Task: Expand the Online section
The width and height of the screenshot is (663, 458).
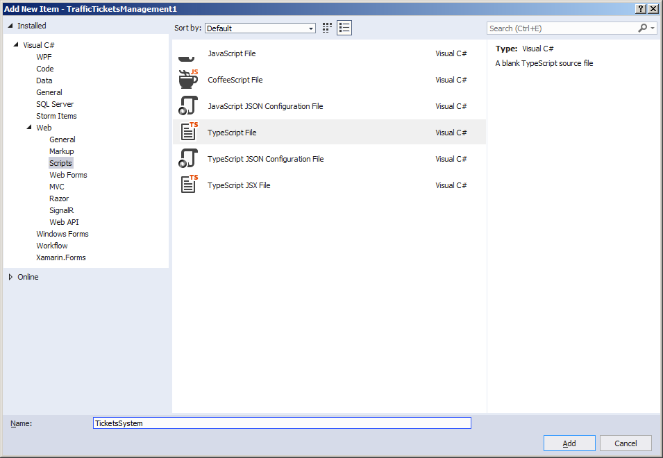Action: click(10, 277)
